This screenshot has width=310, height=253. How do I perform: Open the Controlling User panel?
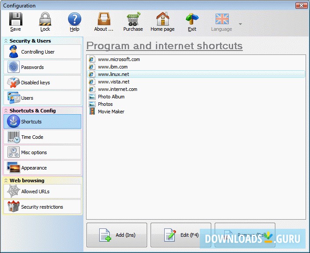[42, 52]
